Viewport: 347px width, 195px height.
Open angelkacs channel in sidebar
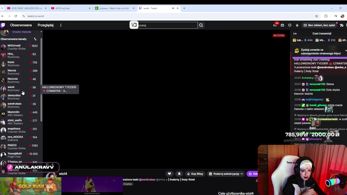pyautogui.click(x=20, y=130)
